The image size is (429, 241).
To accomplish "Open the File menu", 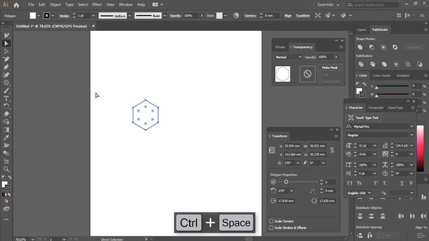I will [32, 5].
